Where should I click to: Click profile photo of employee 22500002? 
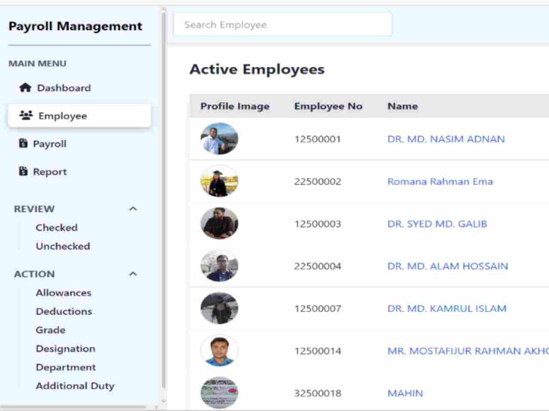coord(219,181)
